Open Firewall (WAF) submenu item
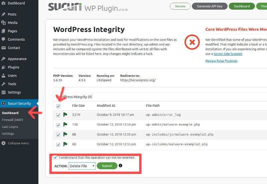 coord(12,120)
